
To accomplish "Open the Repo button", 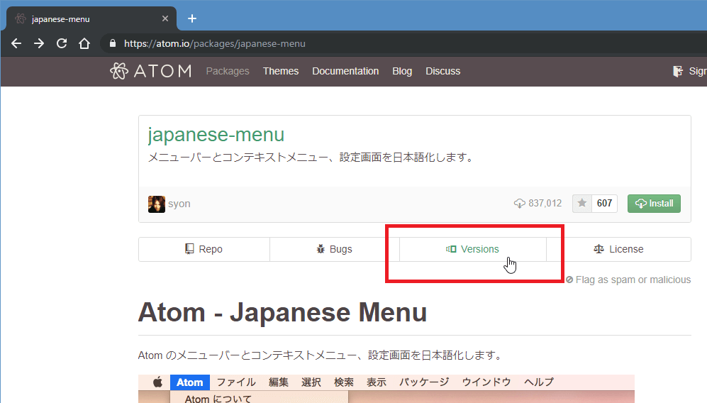I will point(204,249).
